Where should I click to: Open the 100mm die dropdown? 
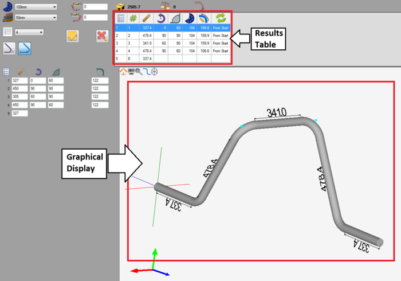(36, 7)
